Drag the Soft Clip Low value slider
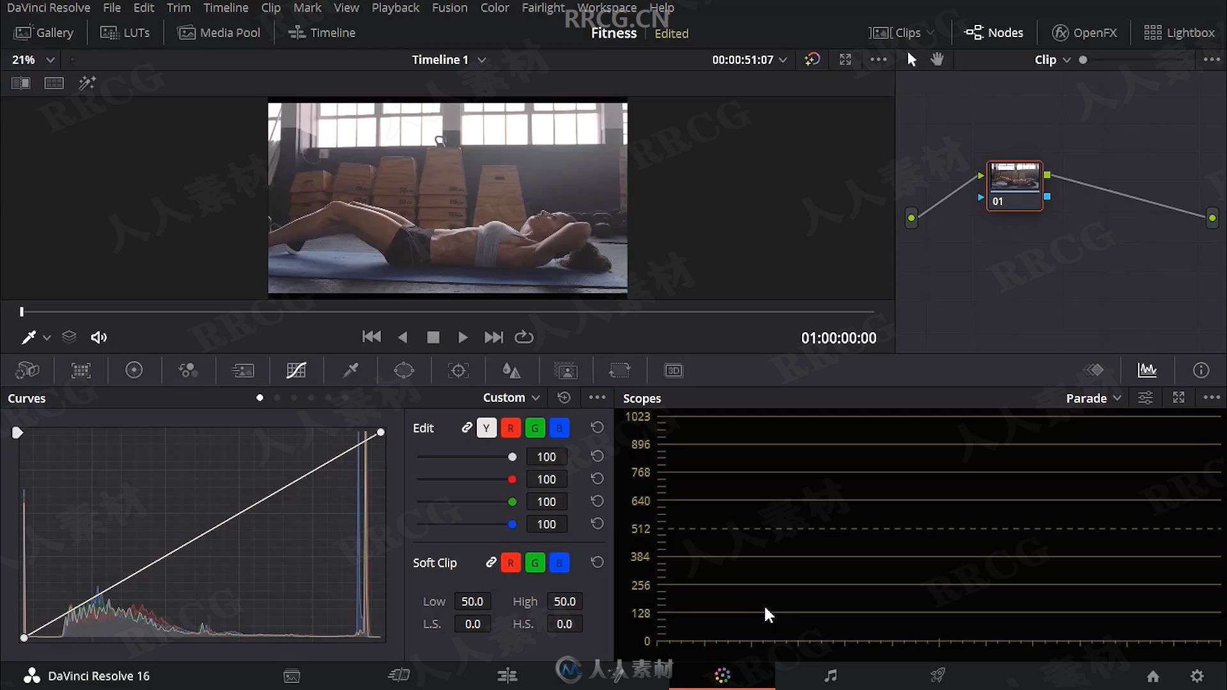This screenshot has width=1227, height=690. coord(471,601)
